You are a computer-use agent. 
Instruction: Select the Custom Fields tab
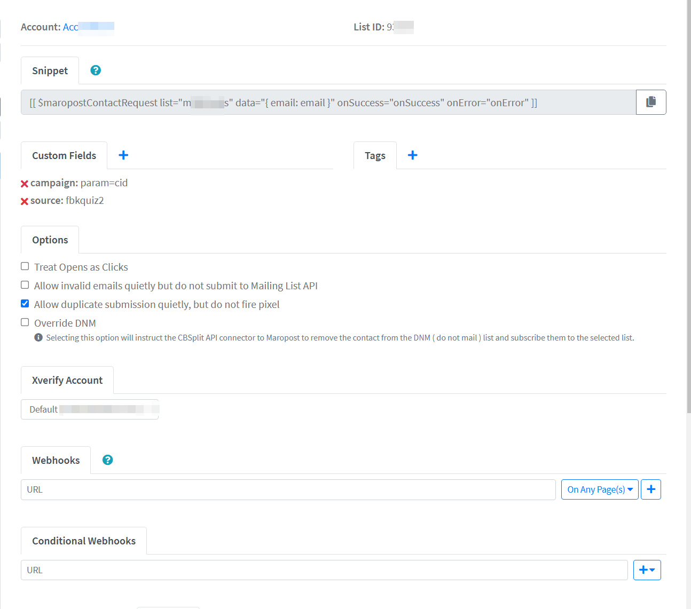[64, 156]
